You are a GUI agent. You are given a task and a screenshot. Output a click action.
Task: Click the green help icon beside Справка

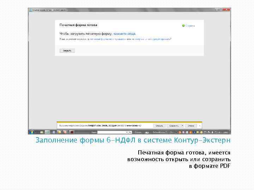coord(183,26)
